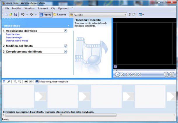
Task: Open the Clip menu
Action: 53,8
